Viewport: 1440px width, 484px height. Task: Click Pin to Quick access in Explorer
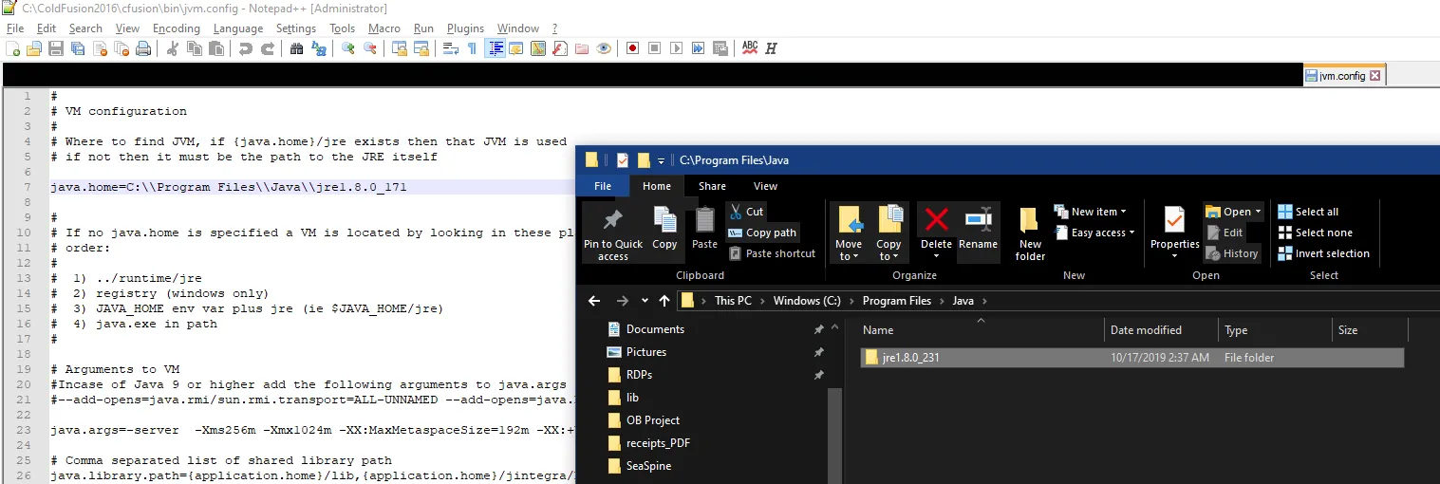(613, 234)
